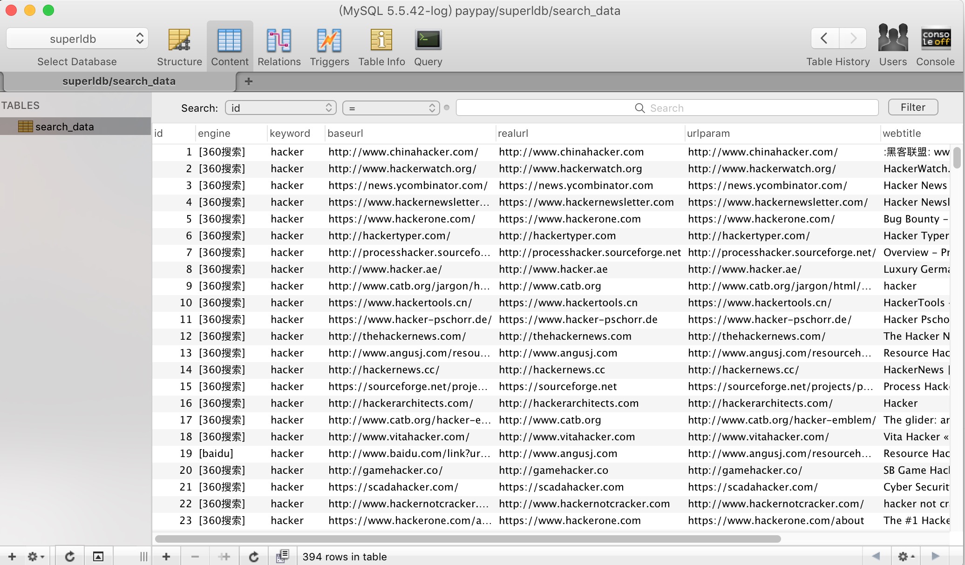This screenshot has width=965, height=565.
Task: Toggle the info pane in sidebar footer
Action: point(98,557)
